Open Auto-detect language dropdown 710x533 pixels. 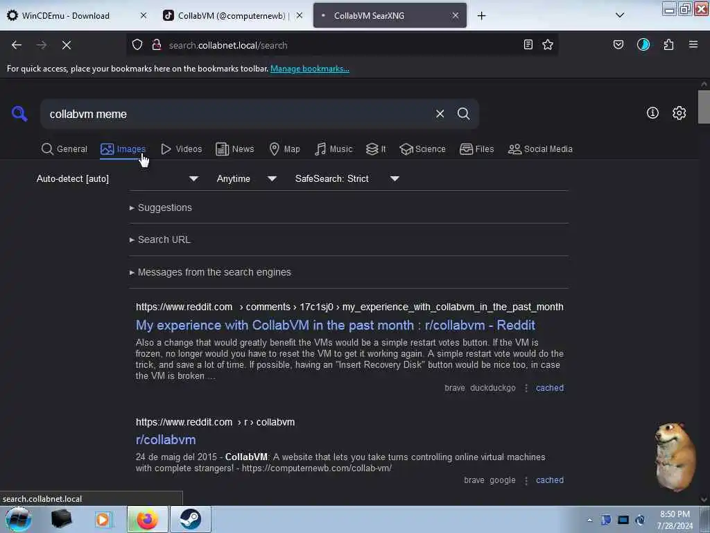[117, 178]
